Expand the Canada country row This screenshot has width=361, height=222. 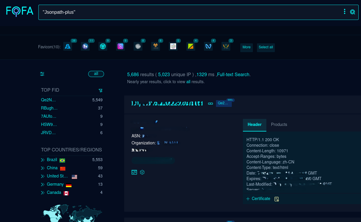click(x=43, y=193)
